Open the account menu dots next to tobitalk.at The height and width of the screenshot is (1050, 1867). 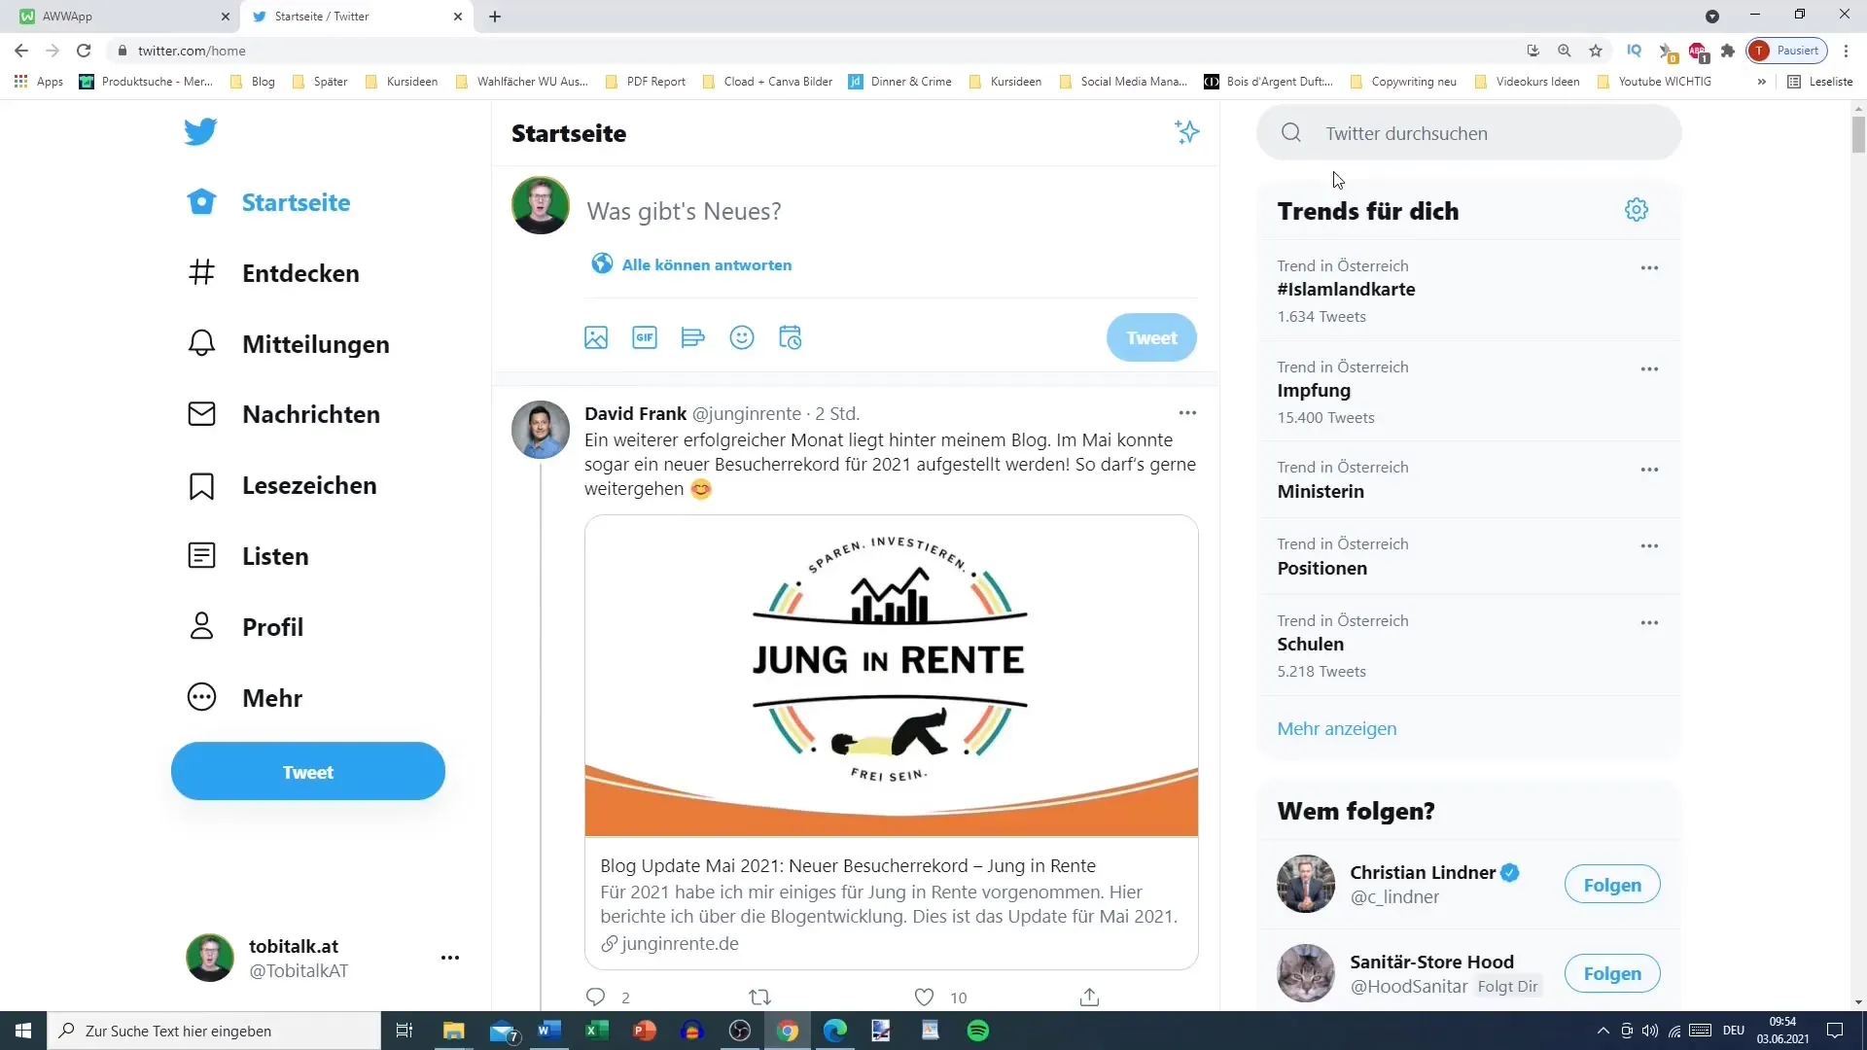point(449,958)
